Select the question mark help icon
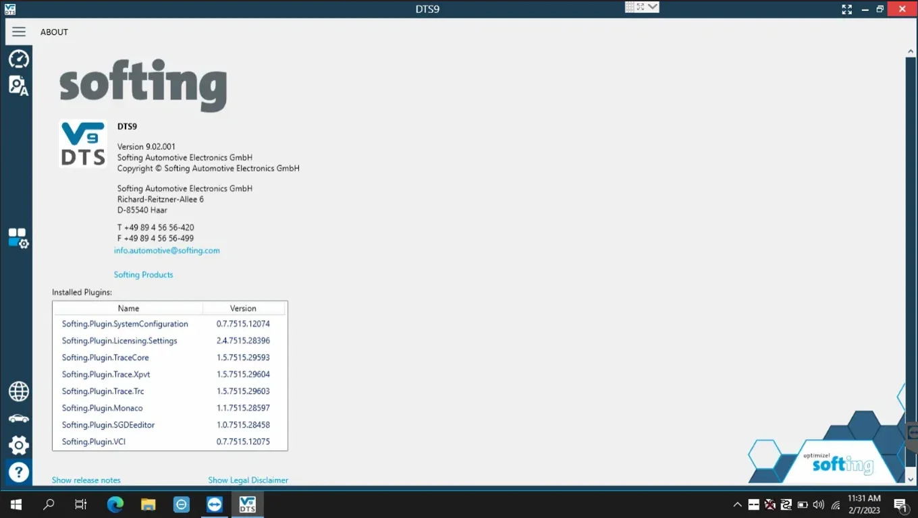The width and height of the screenshot is (918, 518). [x=18, y=472]
